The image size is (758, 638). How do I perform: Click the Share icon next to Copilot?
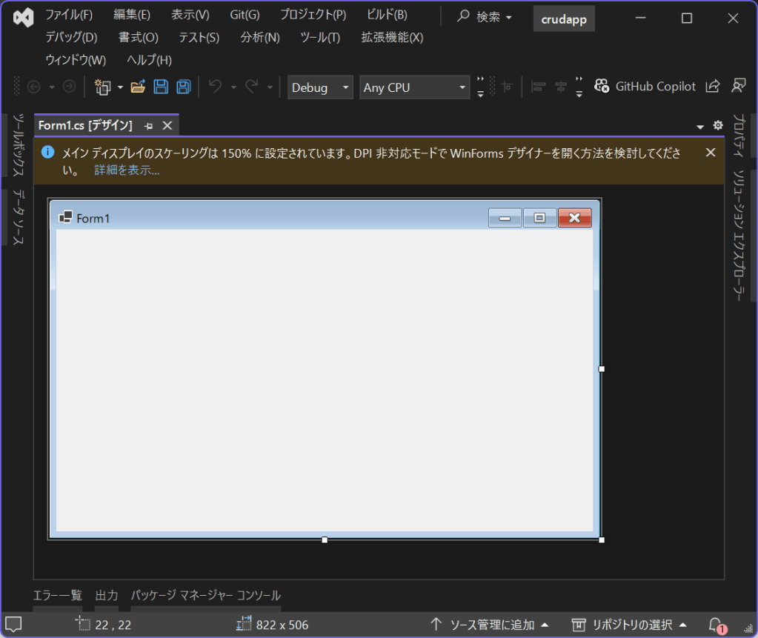pyautogui.click(x=712, y=87)
